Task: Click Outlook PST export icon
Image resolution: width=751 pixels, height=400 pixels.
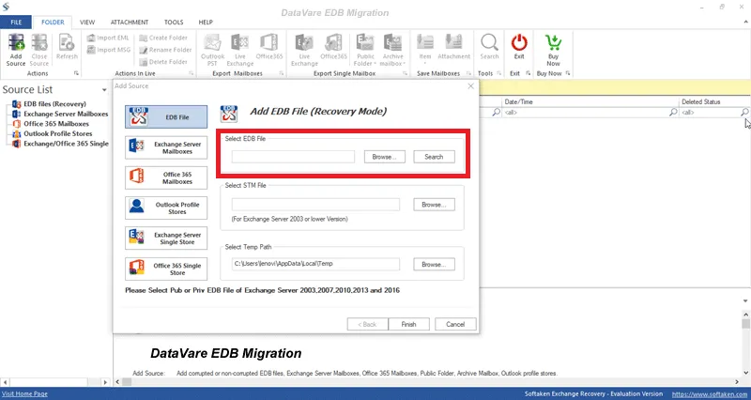Action: point(213,50)
